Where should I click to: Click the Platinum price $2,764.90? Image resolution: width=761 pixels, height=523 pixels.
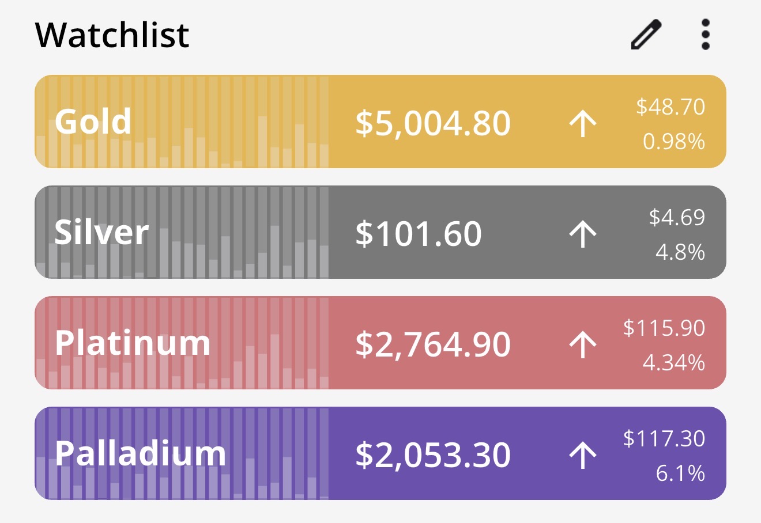(433, 344)
